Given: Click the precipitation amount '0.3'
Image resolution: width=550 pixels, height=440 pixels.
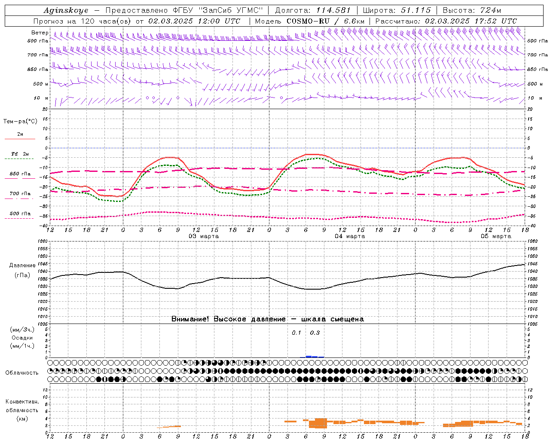Looking at the screenshot, I should coord(315,333).
